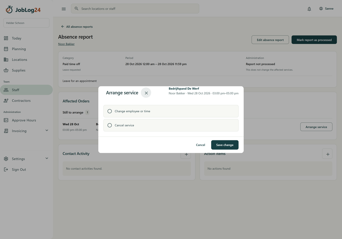Expand the Invoicing submenu chevron
This screenshot has width=342, height=239.
(x=47, y=130)
